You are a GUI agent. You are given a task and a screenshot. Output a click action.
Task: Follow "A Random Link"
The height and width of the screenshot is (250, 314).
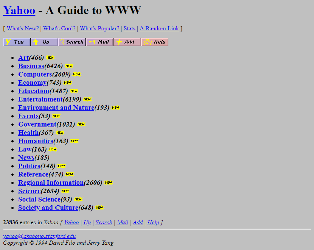click(159, 28)
